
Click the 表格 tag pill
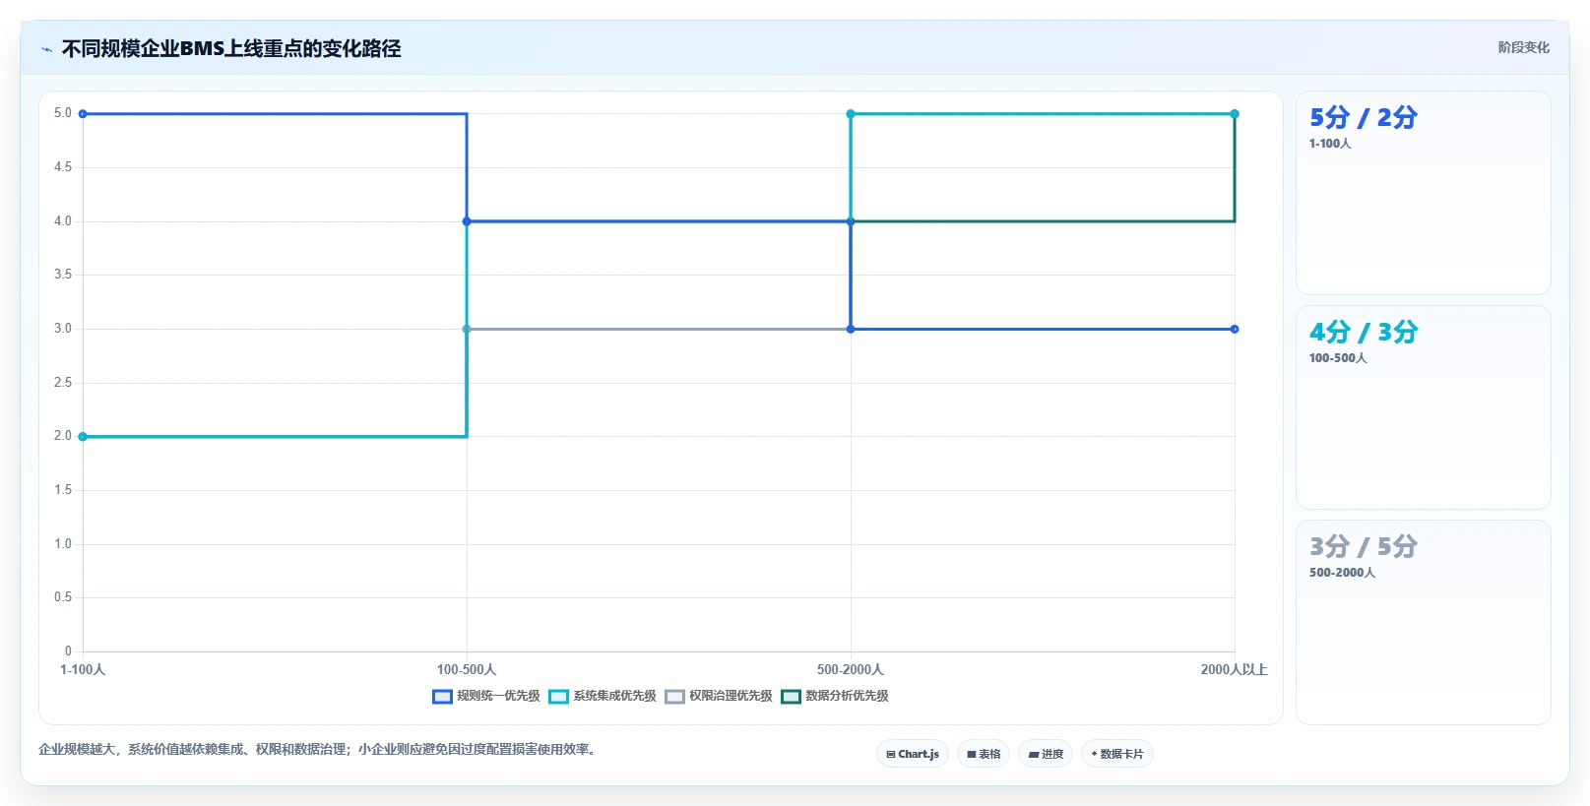coord(984,754)
